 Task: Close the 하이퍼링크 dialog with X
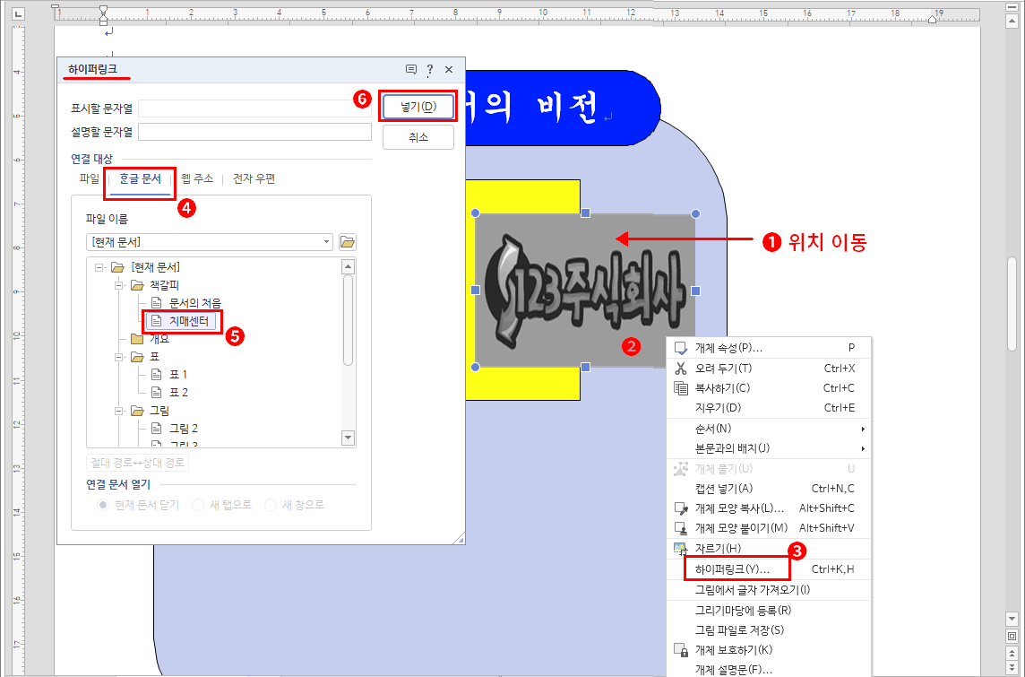[x=448, y=69]
